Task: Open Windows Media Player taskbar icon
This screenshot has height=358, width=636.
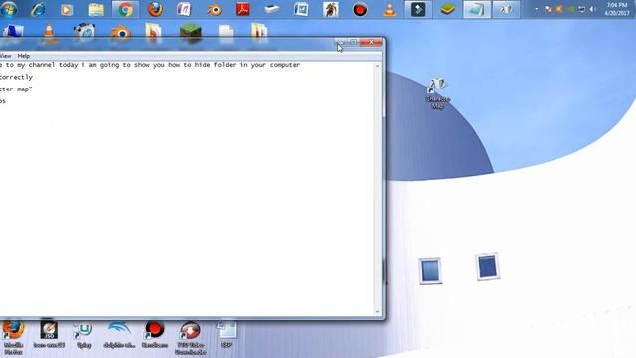Action: (67, 9)
